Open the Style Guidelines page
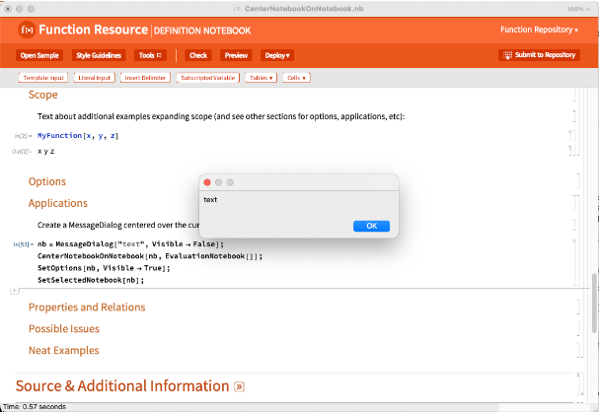The height and width of the screenshot is (412, 600). 97,55
